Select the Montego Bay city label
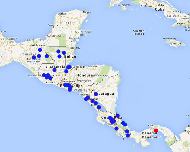 (x=169, y=39)
